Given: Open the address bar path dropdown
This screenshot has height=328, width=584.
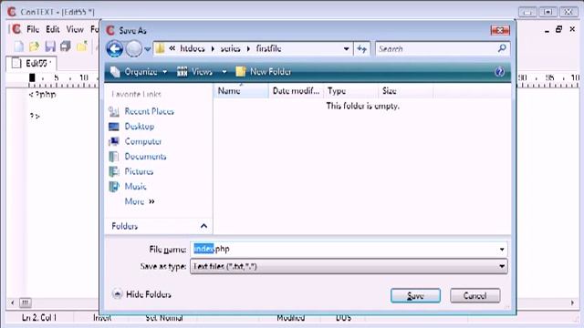Looking at the screenshot, I should [x=346, y=48].
